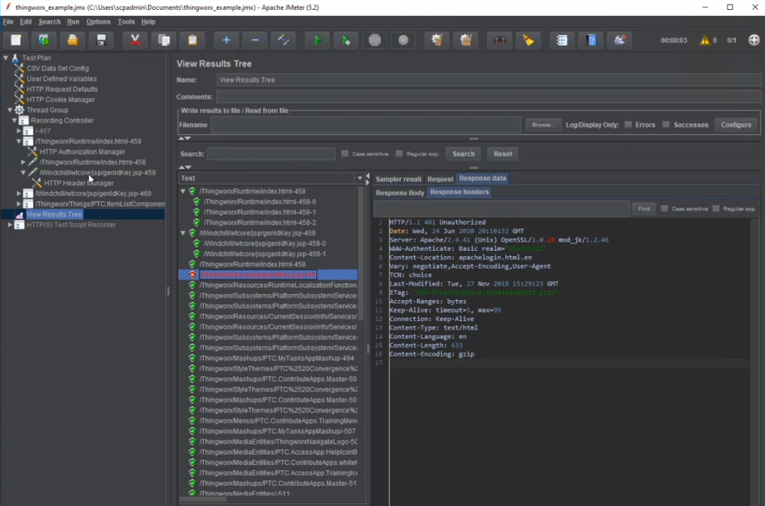Toggle Case sensitive next to Search field

point(345,154)
